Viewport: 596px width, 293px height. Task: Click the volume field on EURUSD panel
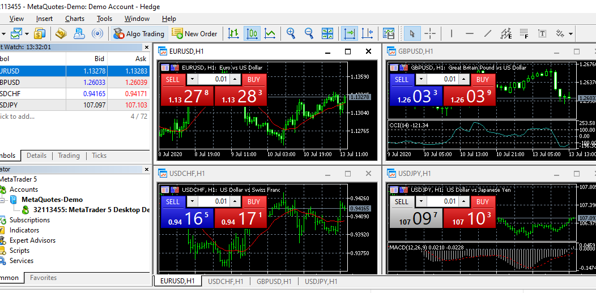(x=214, y=79)
